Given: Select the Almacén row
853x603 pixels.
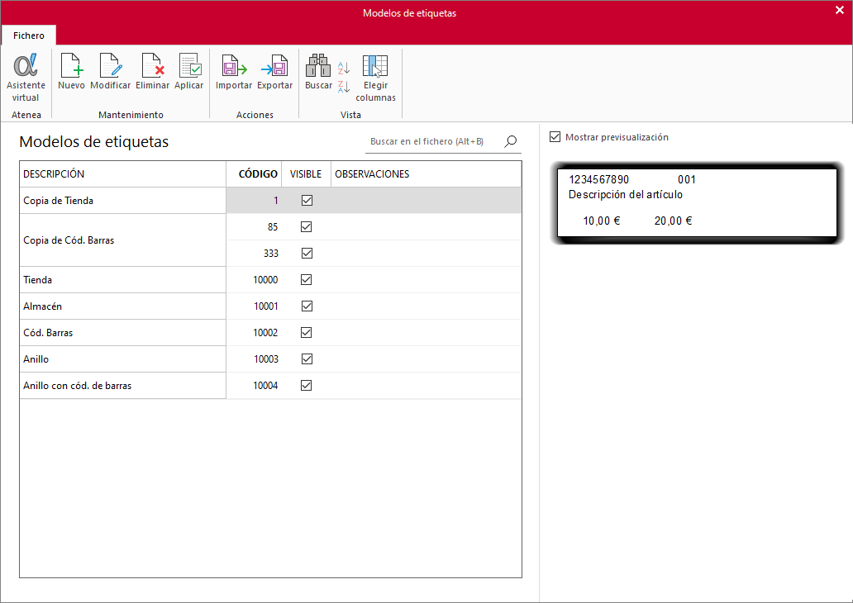Looking at the screenshot, I should pos(270,306).
